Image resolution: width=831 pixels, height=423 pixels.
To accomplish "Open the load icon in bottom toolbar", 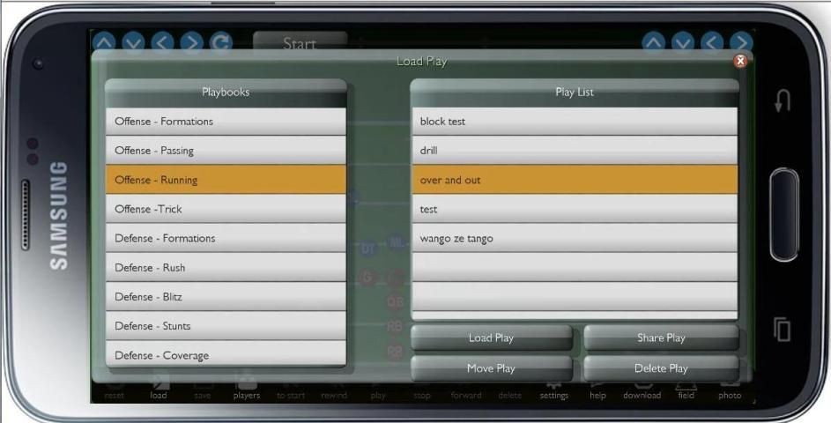I will (159, 388).
